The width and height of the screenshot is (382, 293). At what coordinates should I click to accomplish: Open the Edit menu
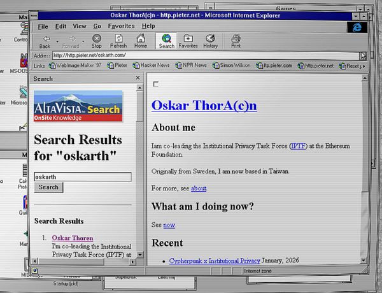click(60, 26)
